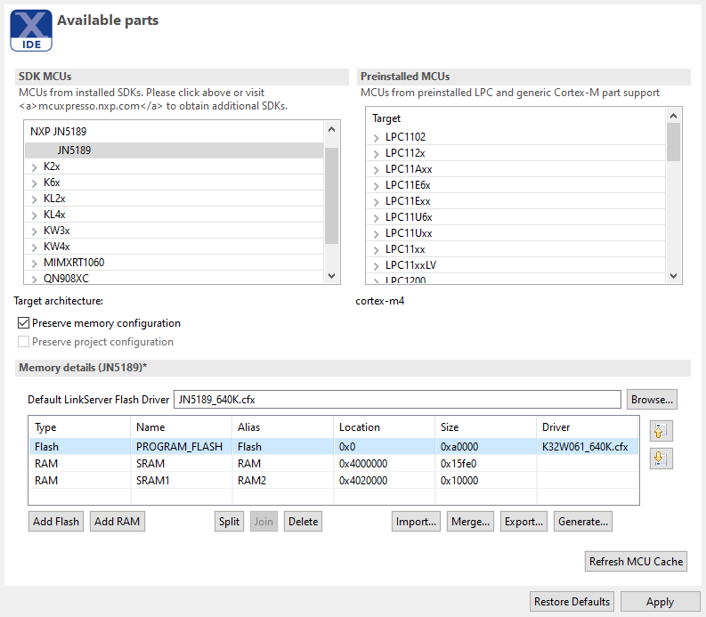706x617 pixels.
Task: Click the Add Flash button
Action: point(56,522)
